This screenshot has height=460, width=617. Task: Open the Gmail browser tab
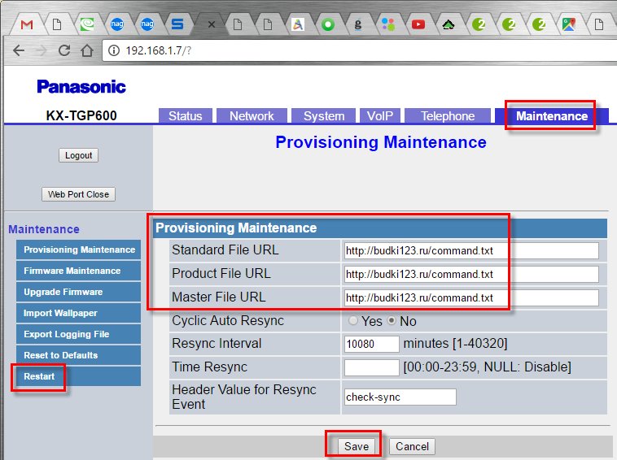tap(27, 24)
